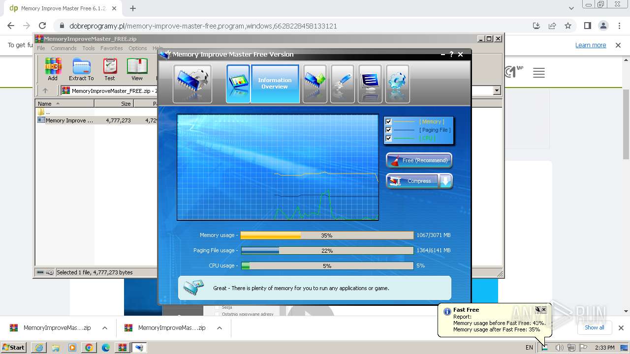Open the blue gear settings tab
This screenshot has height=354, width=630.
[398, 84]
